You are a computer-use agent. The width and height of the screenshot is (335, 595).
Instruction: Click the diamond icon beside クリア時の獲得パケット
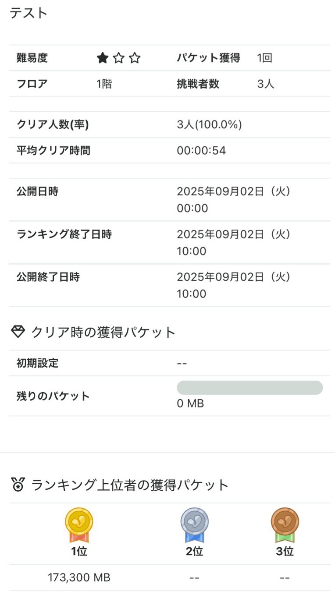18,332
